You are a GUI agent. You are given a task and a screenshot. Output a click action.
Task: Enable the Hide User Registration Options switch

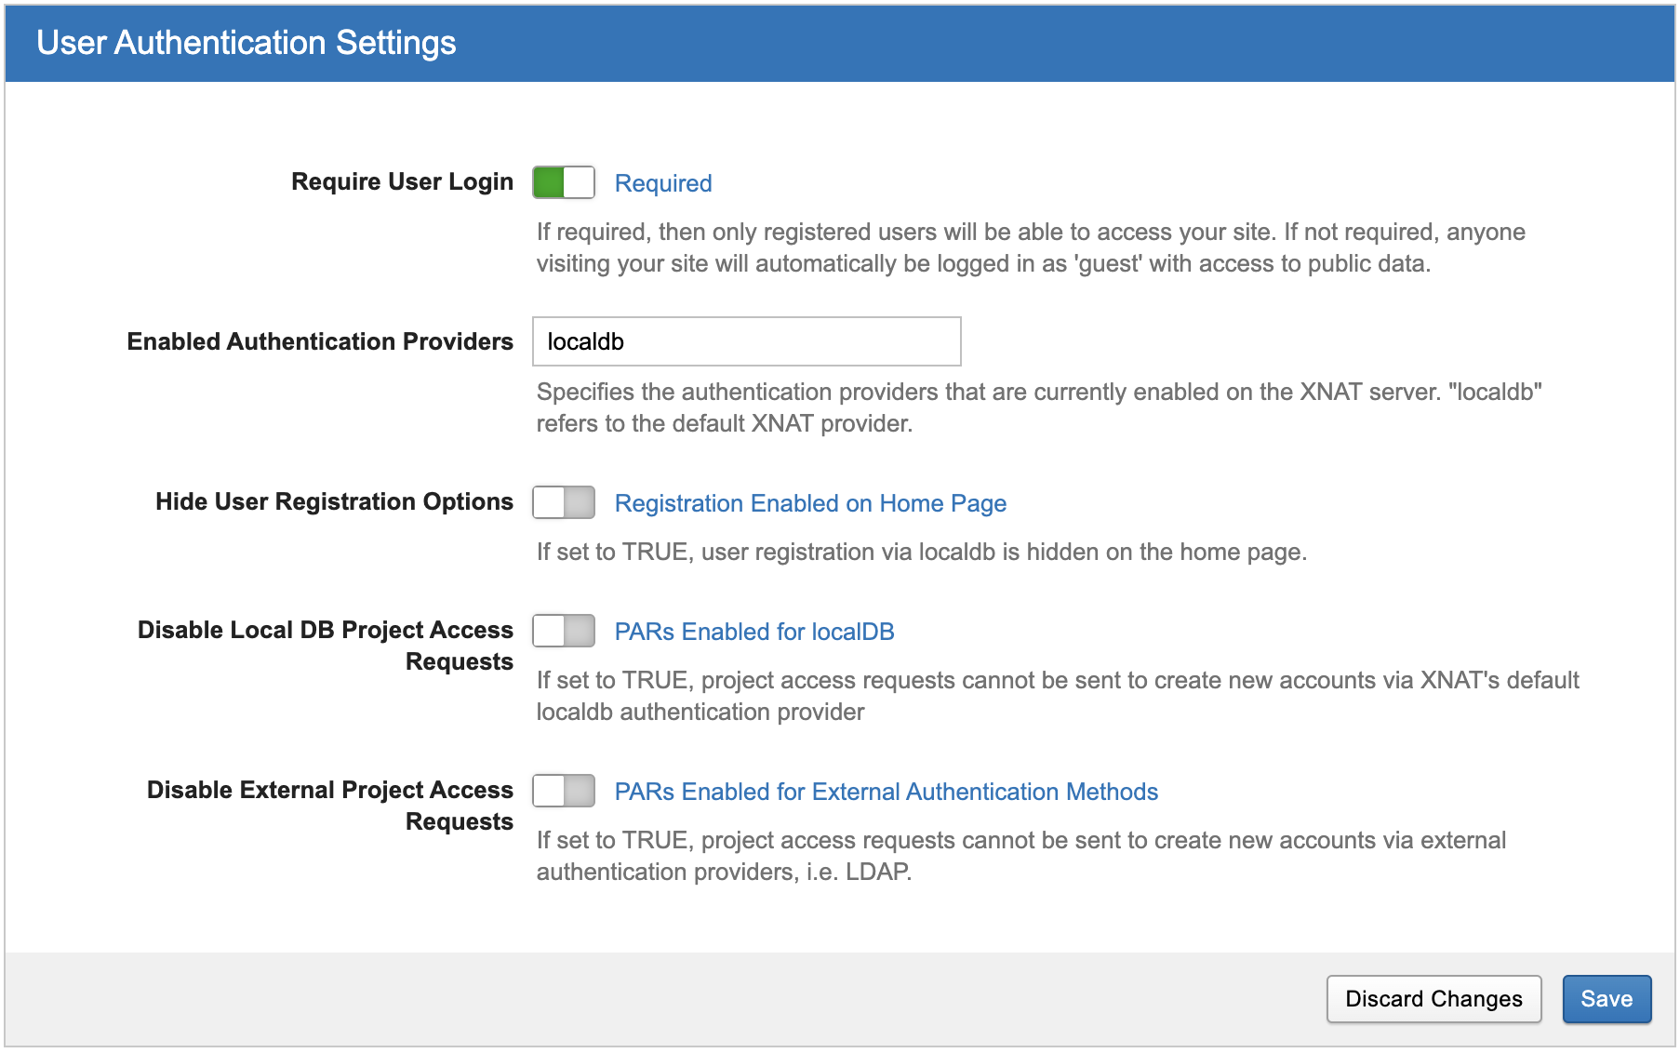pos(563,502)
